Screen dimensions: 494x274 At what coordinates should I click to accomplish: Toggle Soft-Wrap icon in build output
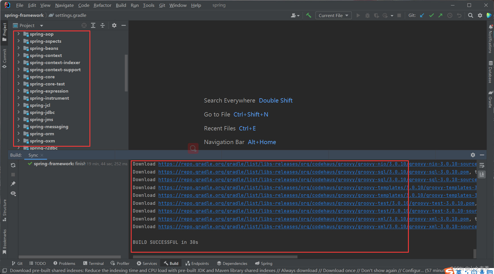point(482,165)
